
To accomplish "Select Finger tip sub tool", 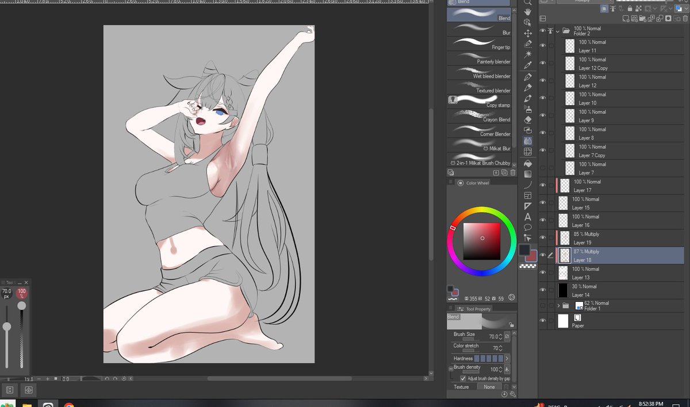I will click(x=479, y=43).
